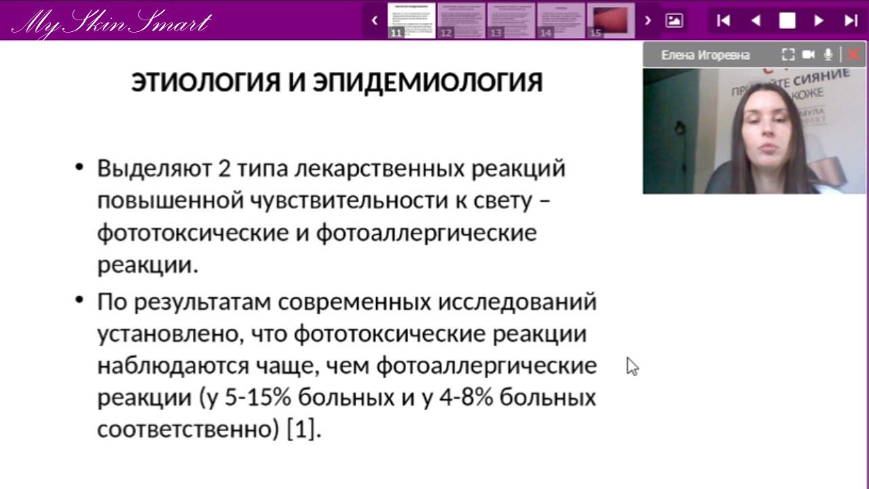Click the slide title ЭТИОЛОГИЯ И ЭПИДЕМИОЛОГИЯ
The height and width of the screenshot is (489, 869).
[x=337, y=82]
